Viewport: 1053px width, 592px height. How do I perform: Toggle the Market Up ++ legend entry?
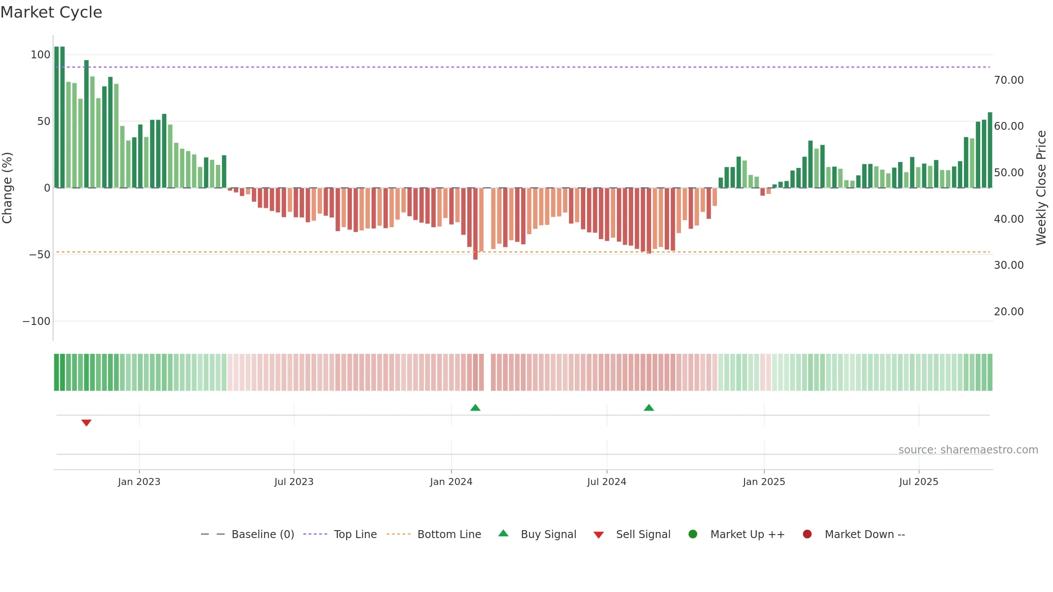pos(737,534)
